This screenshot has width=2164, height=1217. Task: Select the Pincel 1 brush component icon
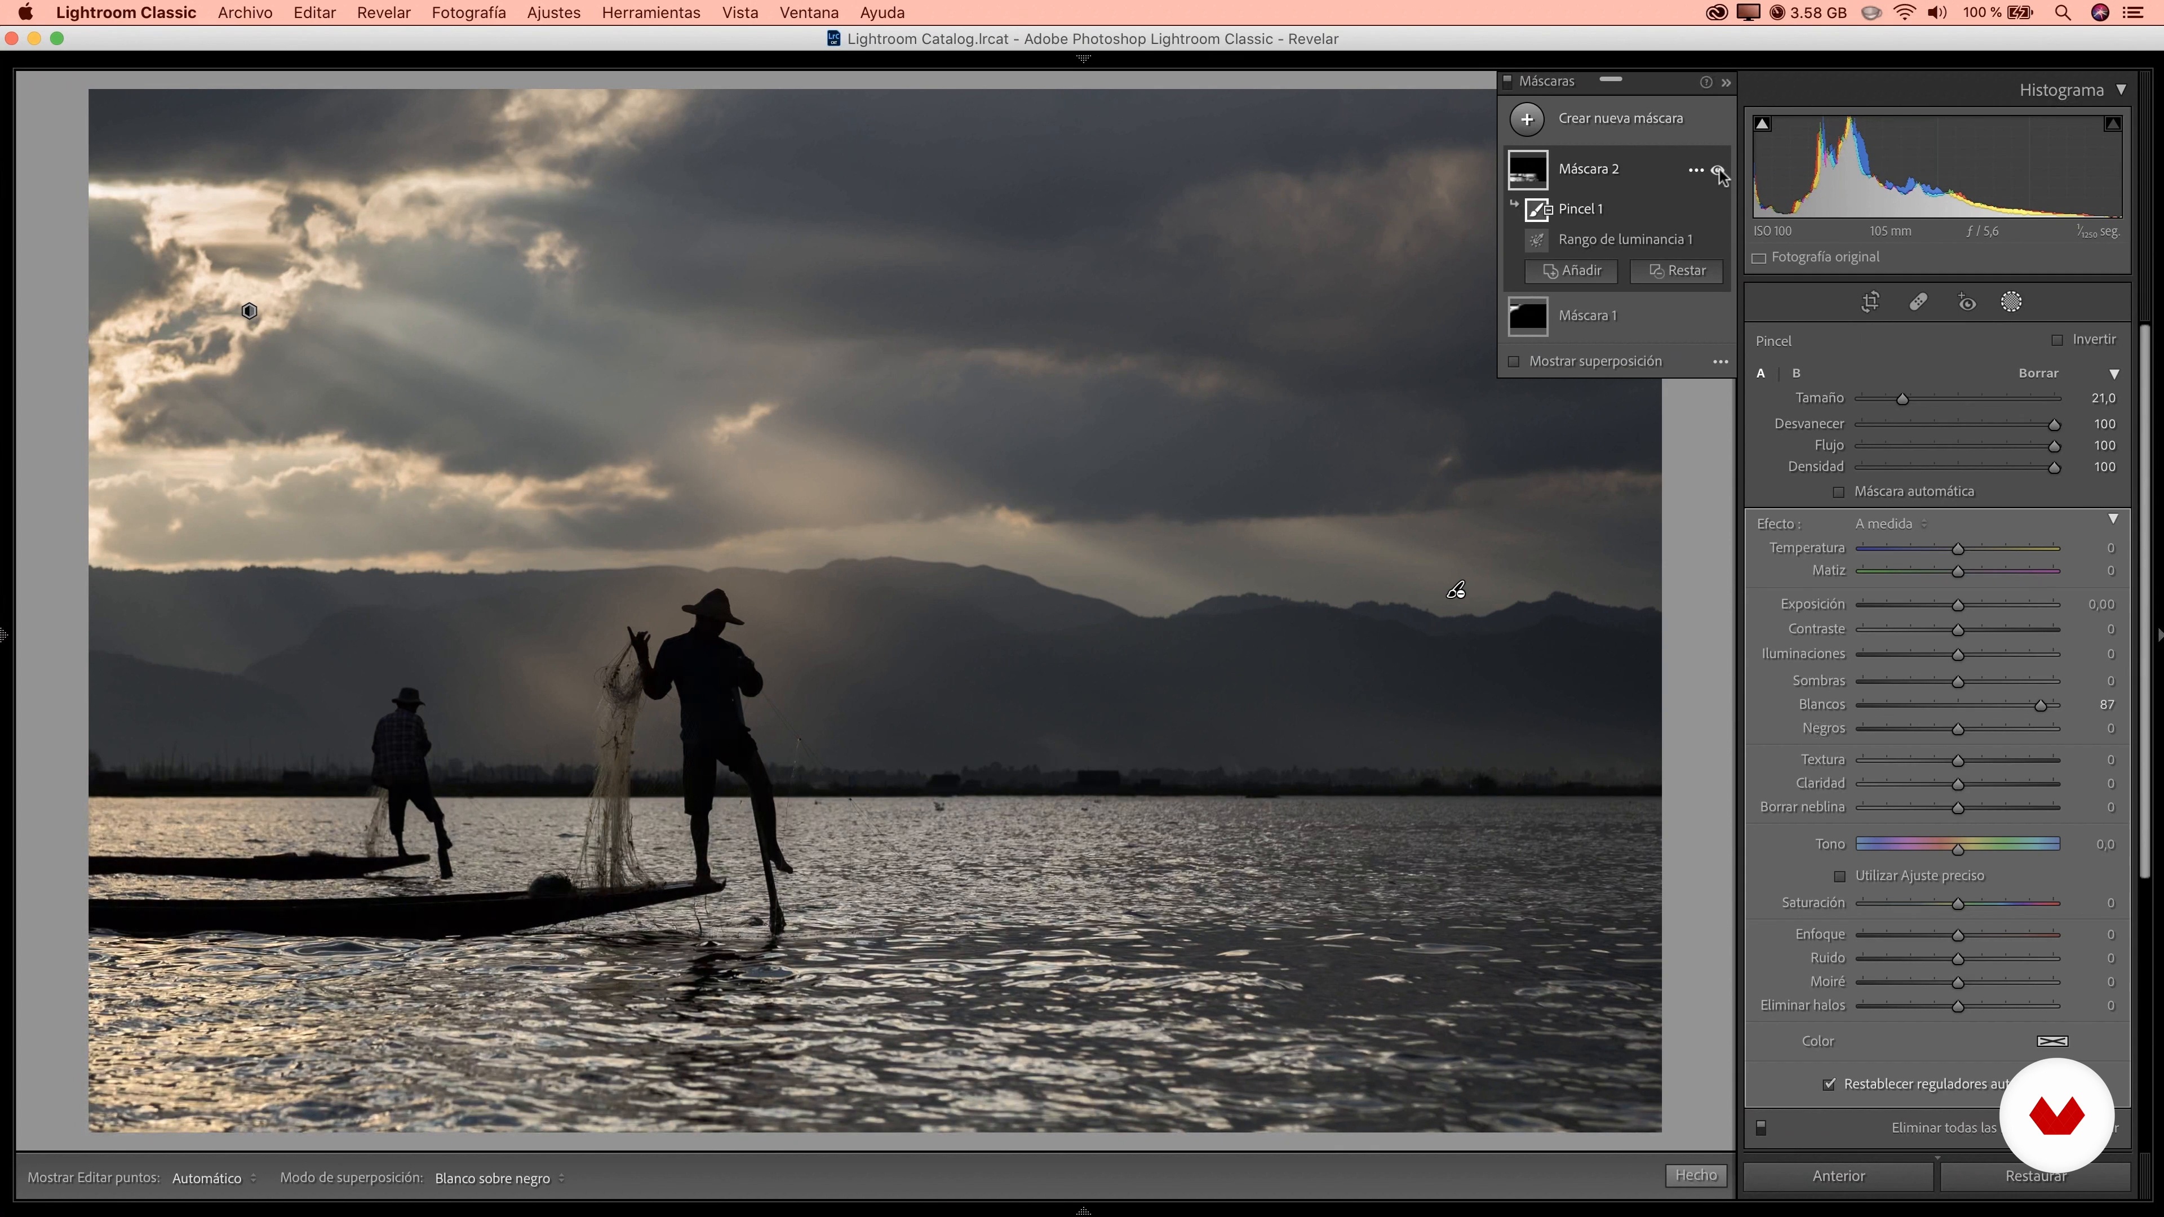click(x=1537, y=209)
